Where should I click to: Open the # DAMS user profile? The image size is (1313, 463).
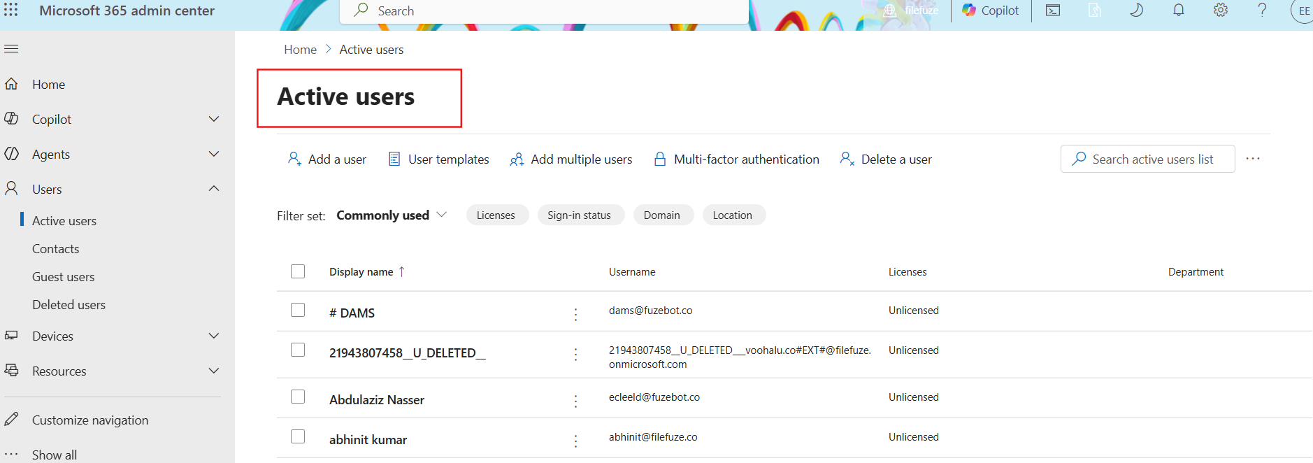pos(352,313)
